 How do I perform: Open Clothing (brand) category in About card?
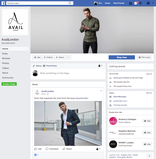click(120, 105)
